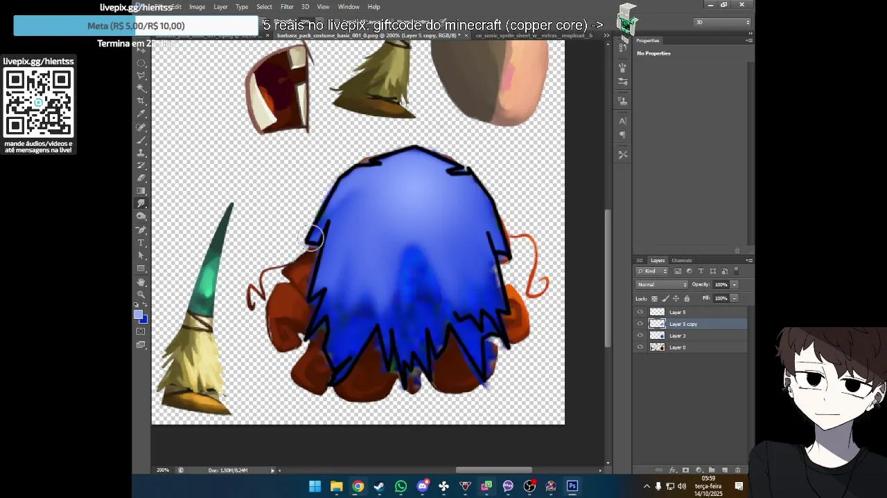
Task: Delete layer with the trash icon
Action: point(737,470)
